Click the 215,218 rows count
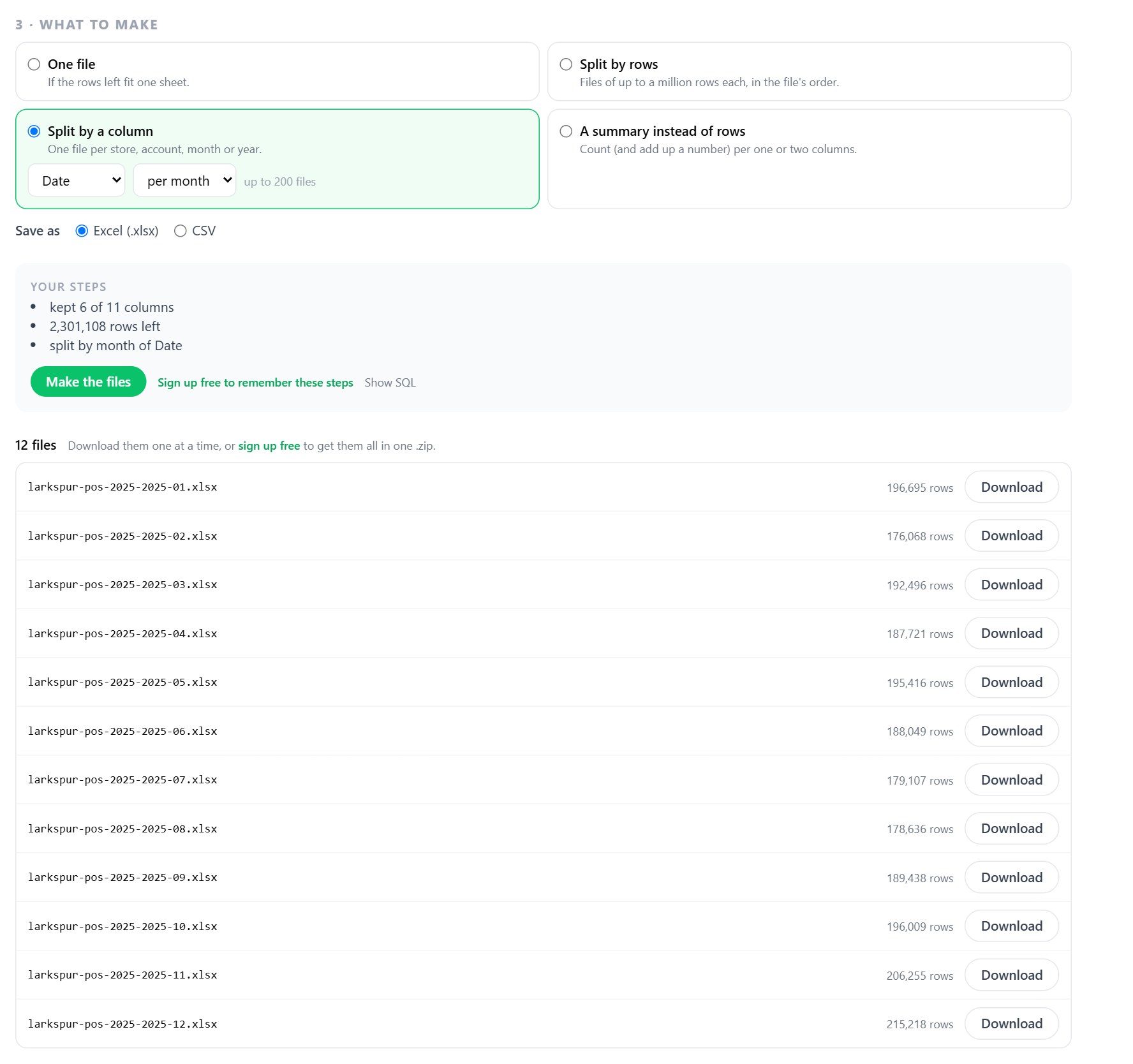1133x1064 pixels. (x=920, y=1024)
